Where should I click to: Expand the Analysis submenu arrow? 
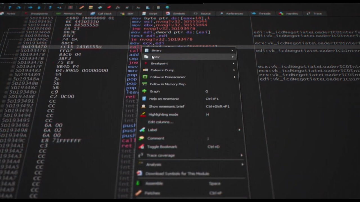click(242, 164)
